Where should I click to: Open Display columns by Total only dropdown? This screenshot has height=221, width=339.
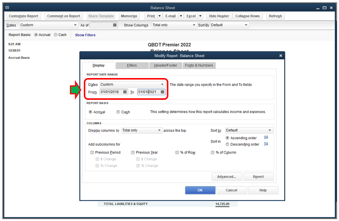click(x=142, y=130)
